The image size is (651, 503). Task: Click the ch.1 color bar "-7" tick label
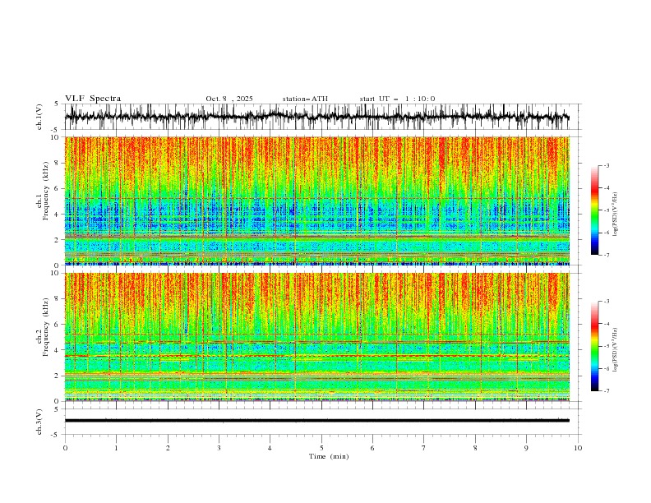[606, 255]
